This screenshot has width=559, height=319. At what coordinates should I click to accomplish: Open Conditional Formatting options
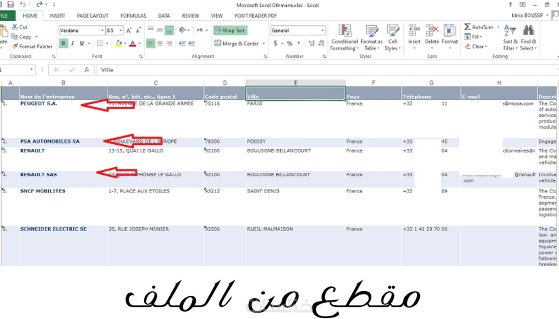click(x=345, y=37)
